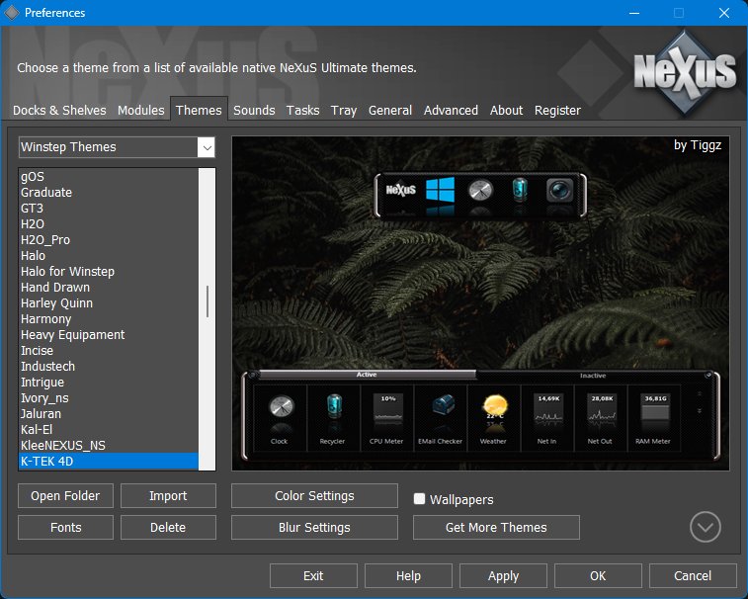This screenshot has width=748, height=599.
Task: Select the Industech theme
Action: pyautogui.click(x=109, y=366)
